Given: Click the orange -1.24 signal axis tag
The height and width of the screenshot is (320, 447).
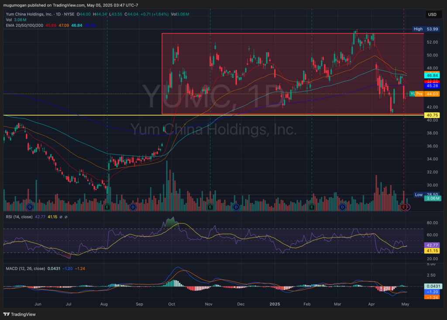Looking at the screenshot, I should coord(432,297).
